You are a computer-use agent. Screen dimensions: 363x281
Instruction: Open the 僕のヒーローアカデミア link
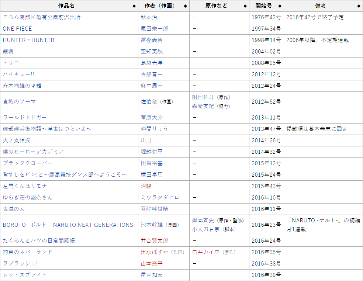(33, 152)
